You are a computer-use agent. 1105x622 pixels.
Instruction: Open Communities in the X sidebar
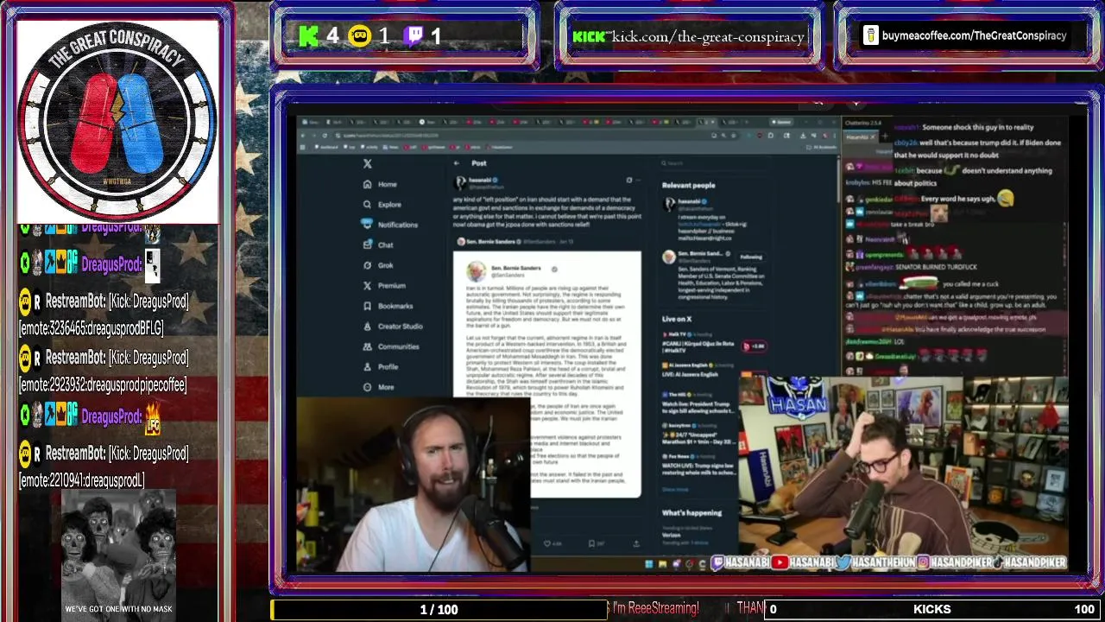[391, 346]
